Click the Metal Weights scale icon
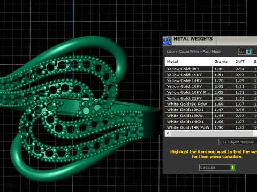The height and width of the screenshot is (192, 257). coord(167,41)
